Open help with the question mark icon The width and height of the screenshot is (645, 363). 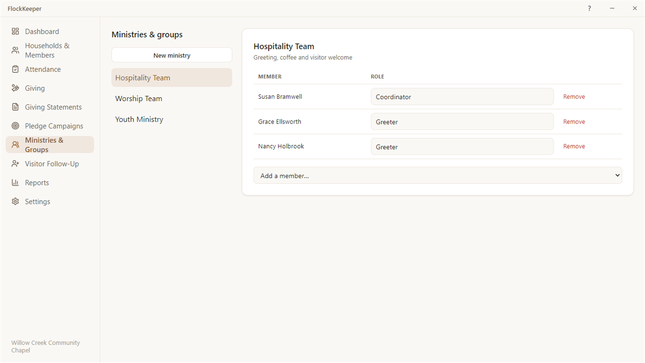[589, 8]
